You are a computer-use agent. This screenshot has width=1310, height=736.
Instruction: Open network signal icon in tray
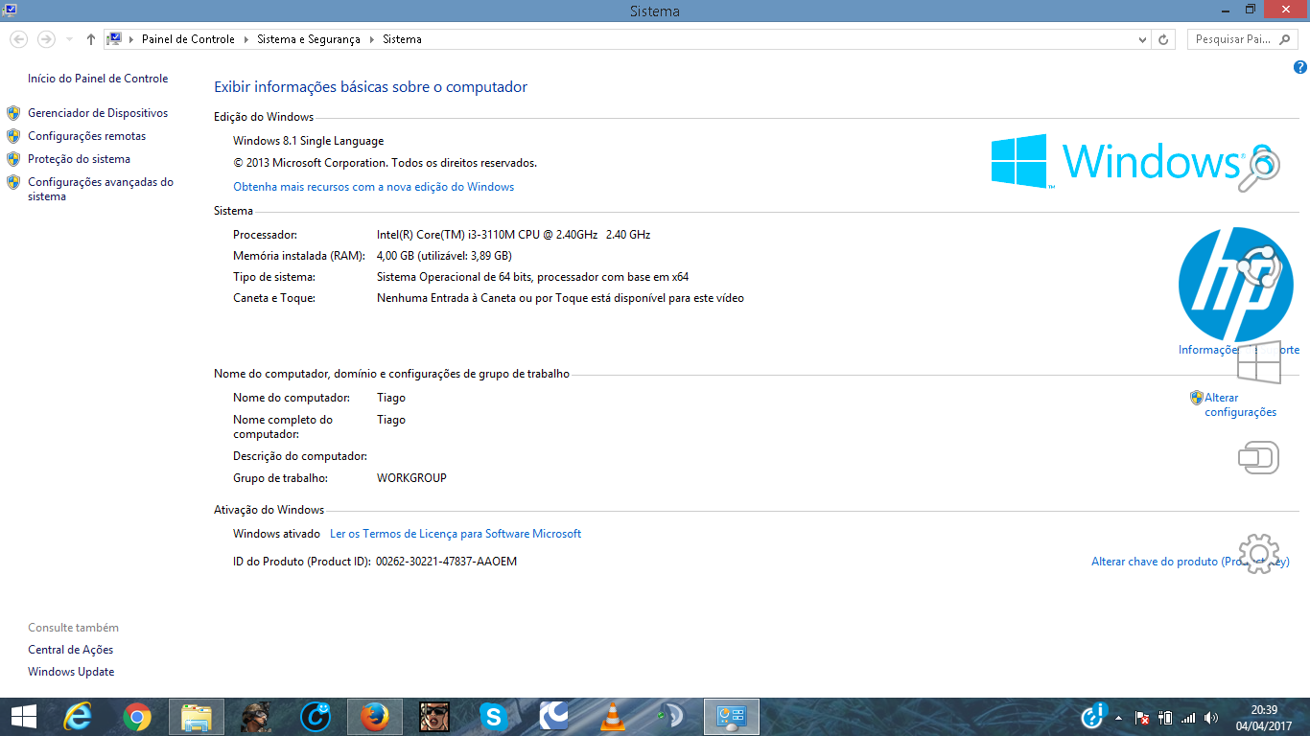[1188, 717]
